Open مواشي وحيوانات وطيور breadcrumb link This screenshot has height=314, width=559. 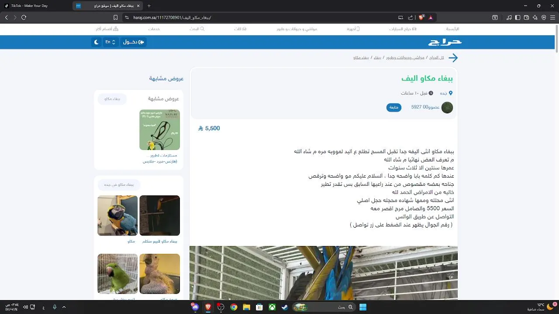coord(405,58)
